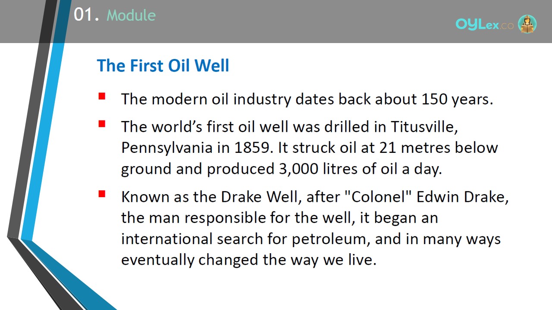Click the gray header bar
Screen dimensions: 552x310
[x=276, y=22]
